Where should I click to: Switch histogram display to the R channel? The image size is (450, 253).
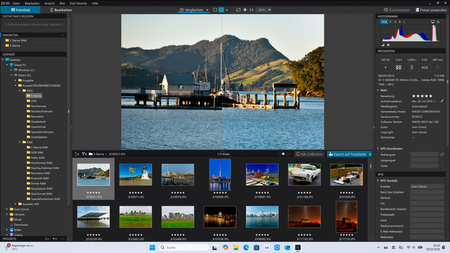(x=391, y=22)
